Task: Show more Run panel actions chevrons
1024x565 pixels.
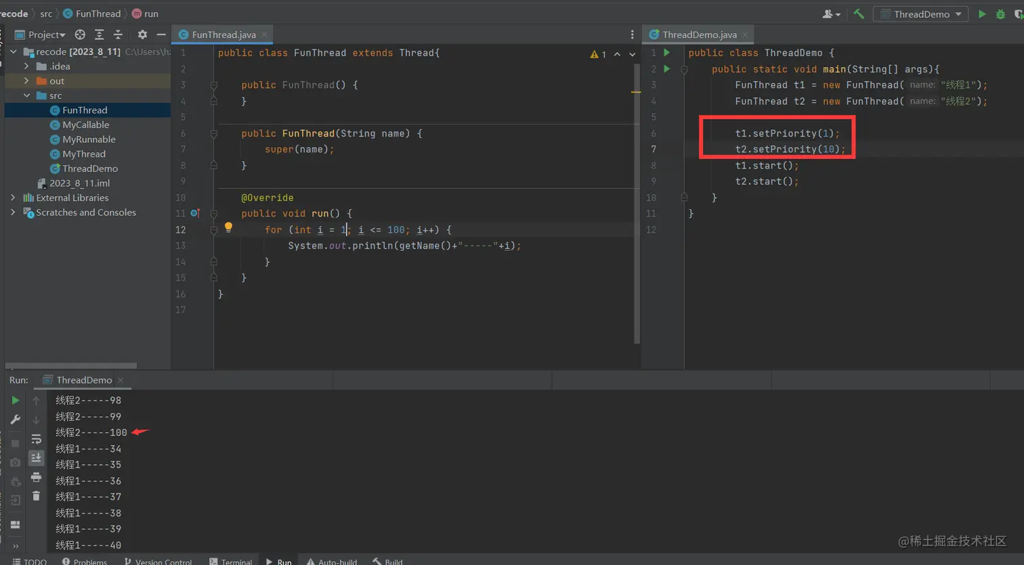Action: (x=15, y=545)
